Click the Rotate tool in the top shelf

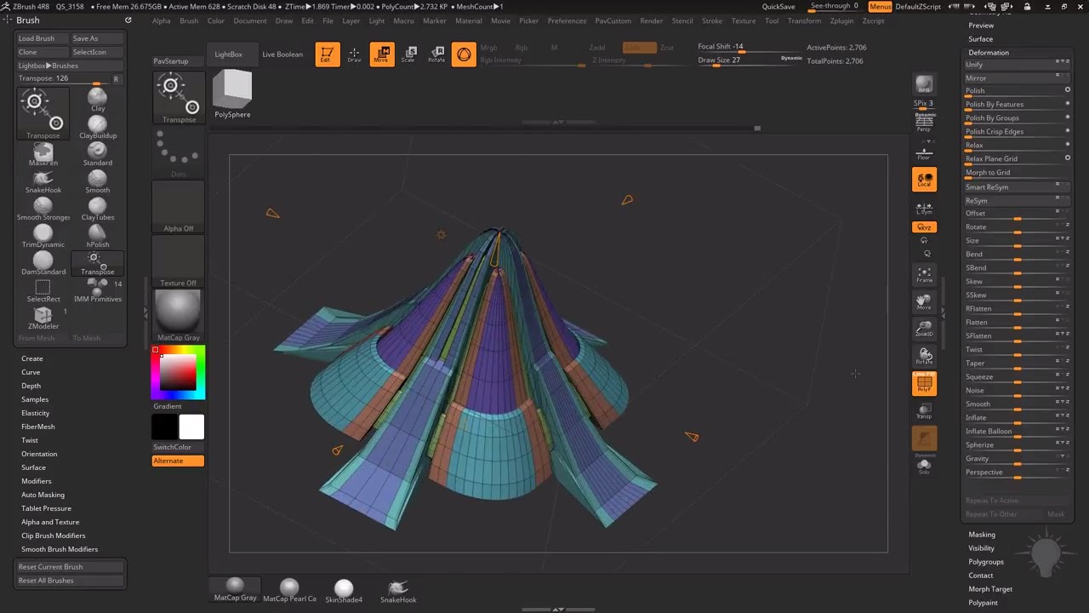[x=436, y=54]
